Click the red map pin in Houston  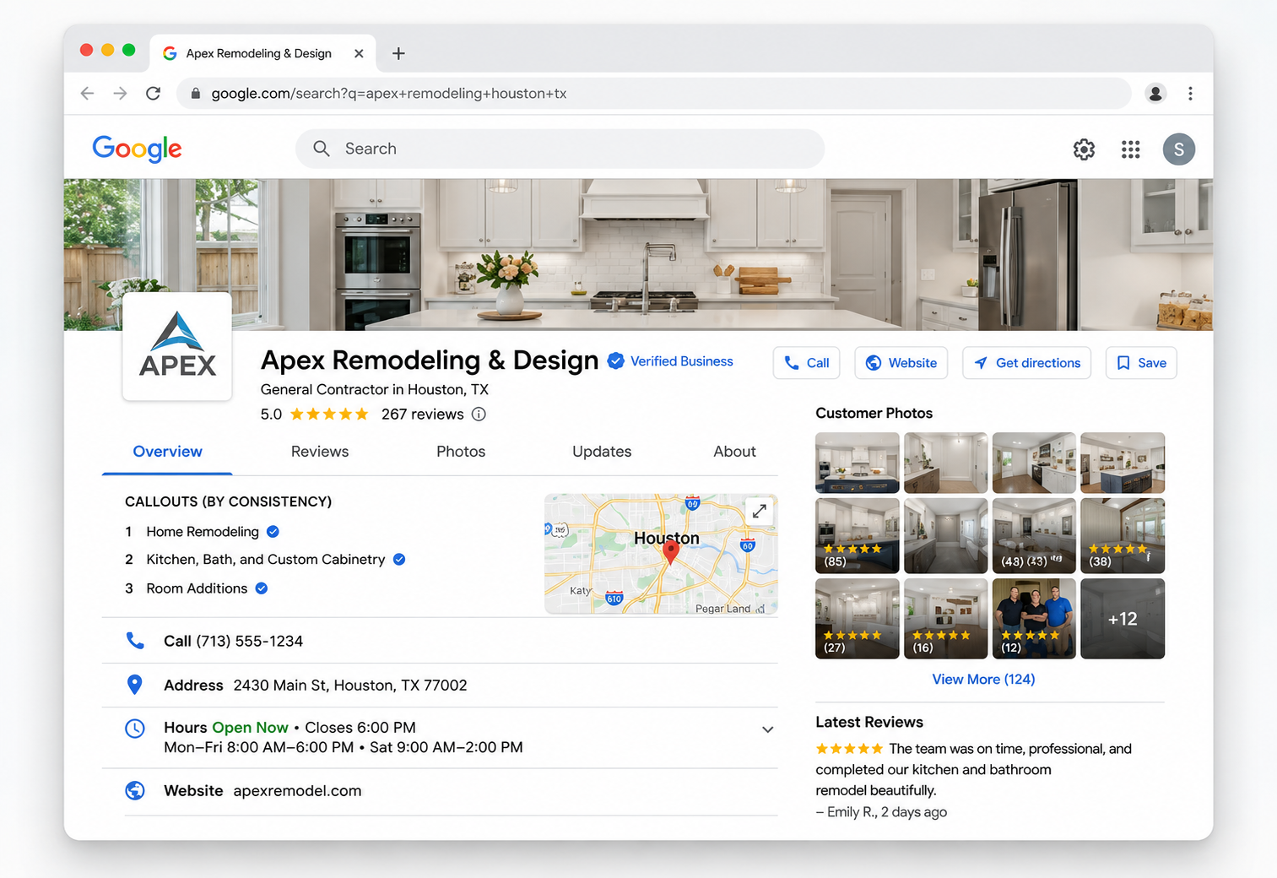coord(670,553)
